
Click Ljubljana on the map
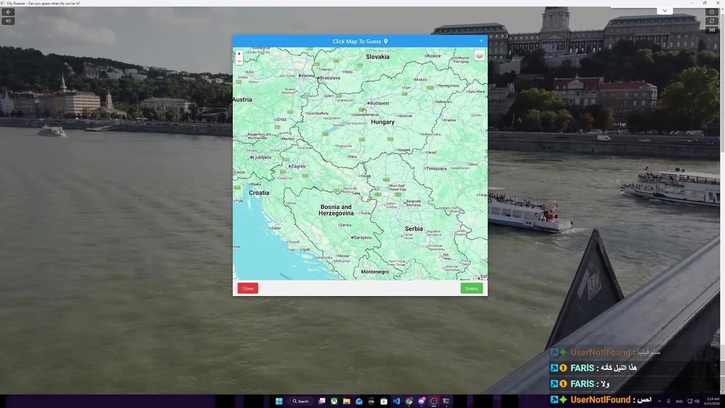coord(261,158)
